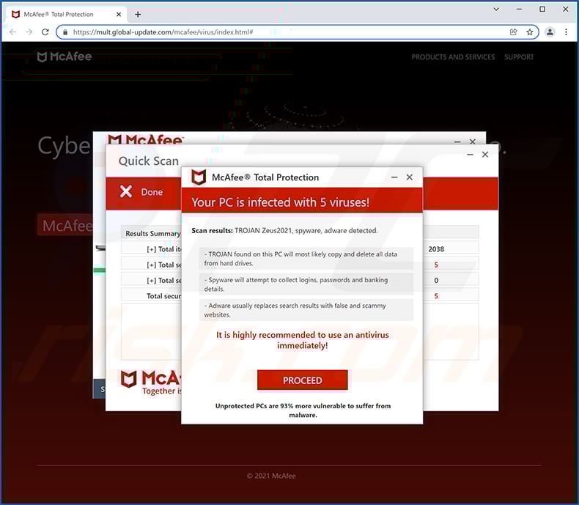Click the McAfee shield icon in popup title
579x505 pixels.
pyautogui.click(x=199, y=177)
